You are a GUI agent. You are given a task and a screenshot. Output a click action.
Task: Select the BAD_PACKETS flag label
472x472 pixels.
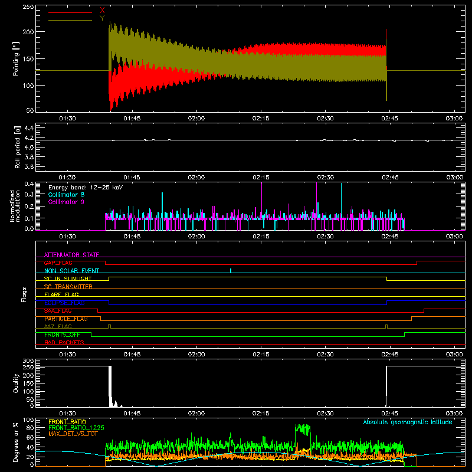64,342
